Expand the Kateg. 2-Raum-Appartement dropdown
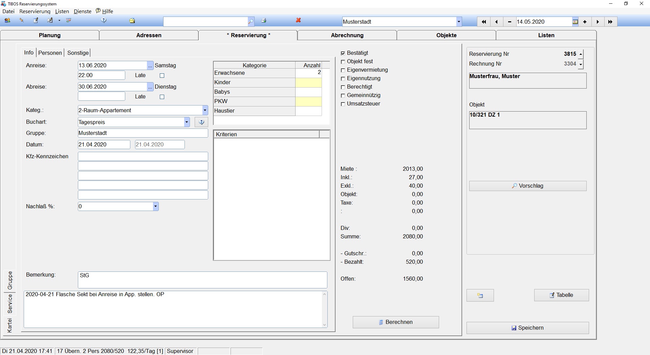Viewport: 650px width, 355px height. click(205, 110)
